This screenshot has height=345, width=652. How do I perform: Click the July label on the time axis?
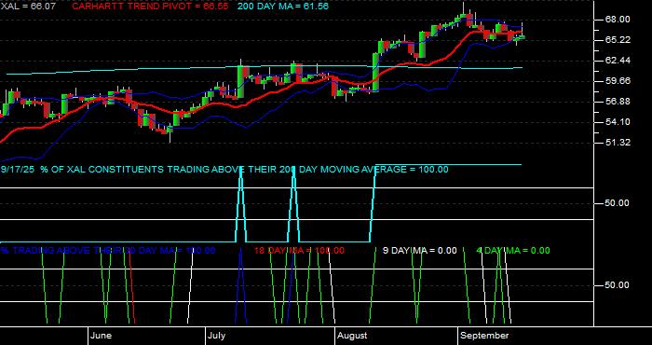point(217,336)
